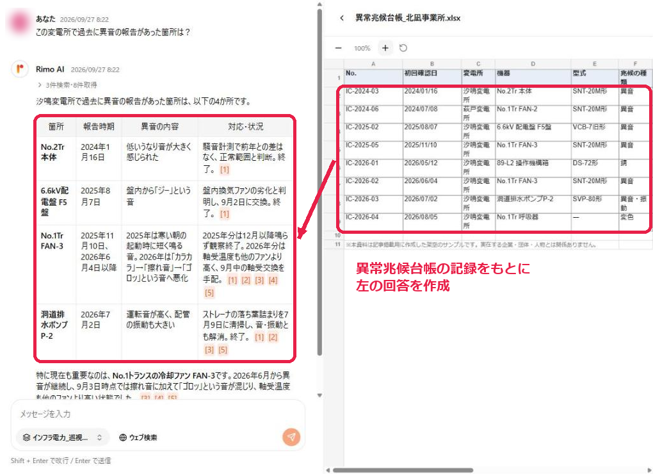Screen dimensions: 653x474
Task: Expand the 3件検索・8件取得 search details
Action: [67, 85]
